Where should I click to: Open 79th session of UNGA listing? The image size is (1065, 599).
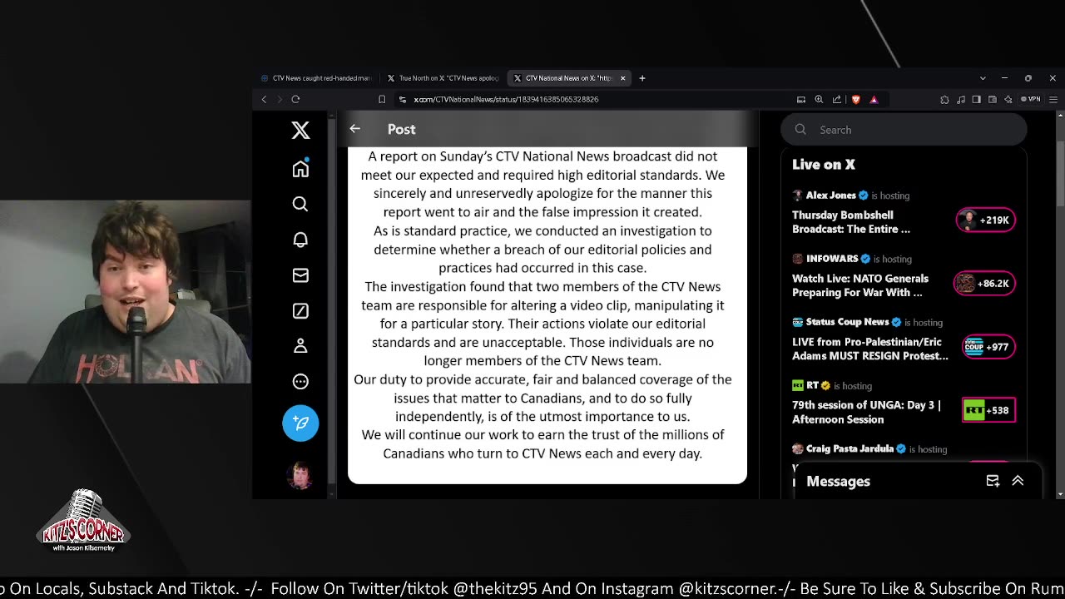866,412
